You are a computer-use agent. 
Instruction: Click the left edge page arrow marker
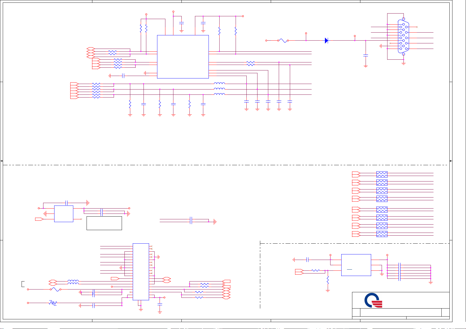[2, 161]
